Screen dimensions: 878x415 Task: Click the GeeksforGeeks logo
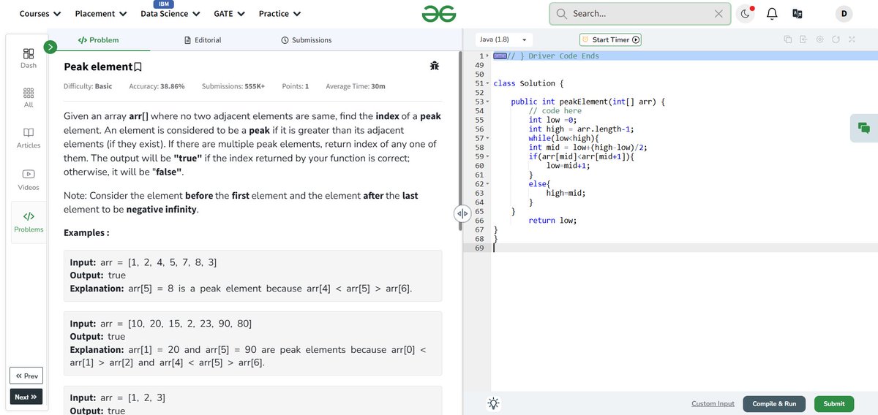tap(439, 13)
